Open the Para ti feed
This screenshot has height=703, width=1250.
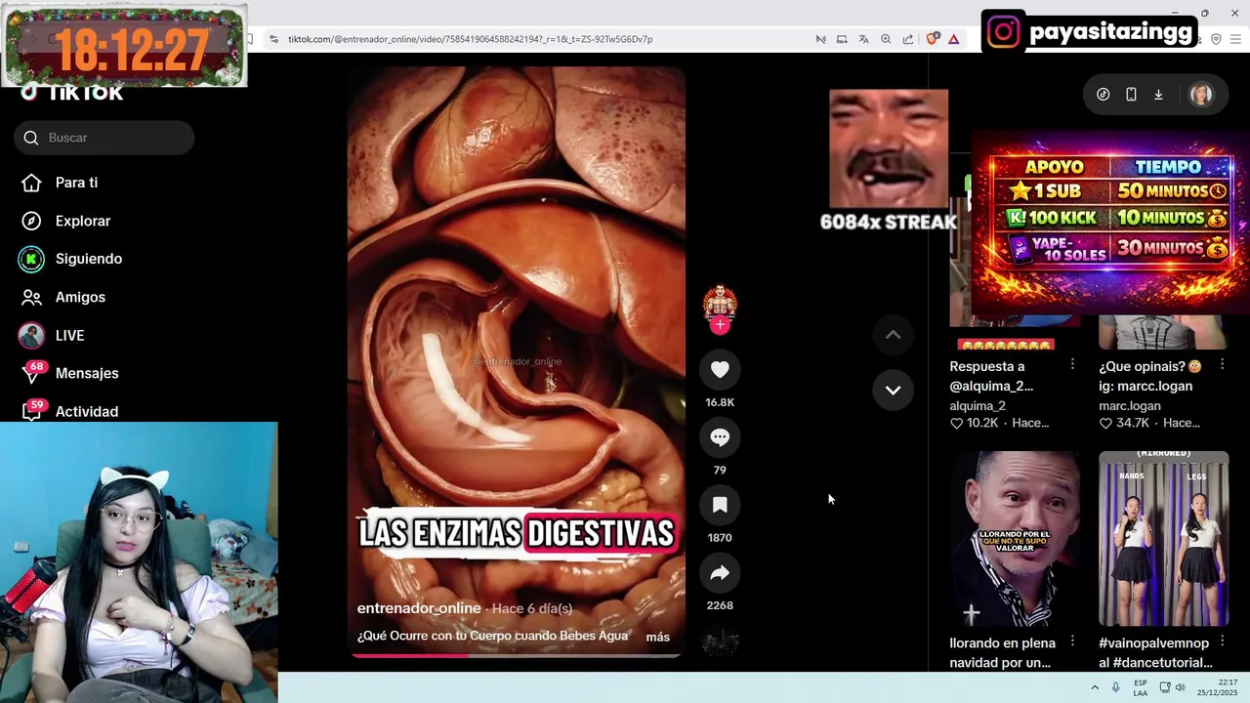click(x=76, y=183)
